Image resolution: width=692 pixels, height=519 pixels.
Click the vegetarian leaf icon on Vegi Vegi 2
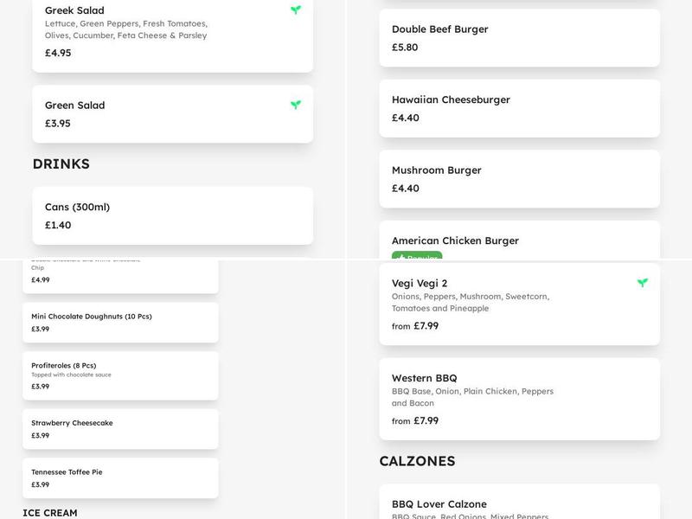[x=643, y=283]
